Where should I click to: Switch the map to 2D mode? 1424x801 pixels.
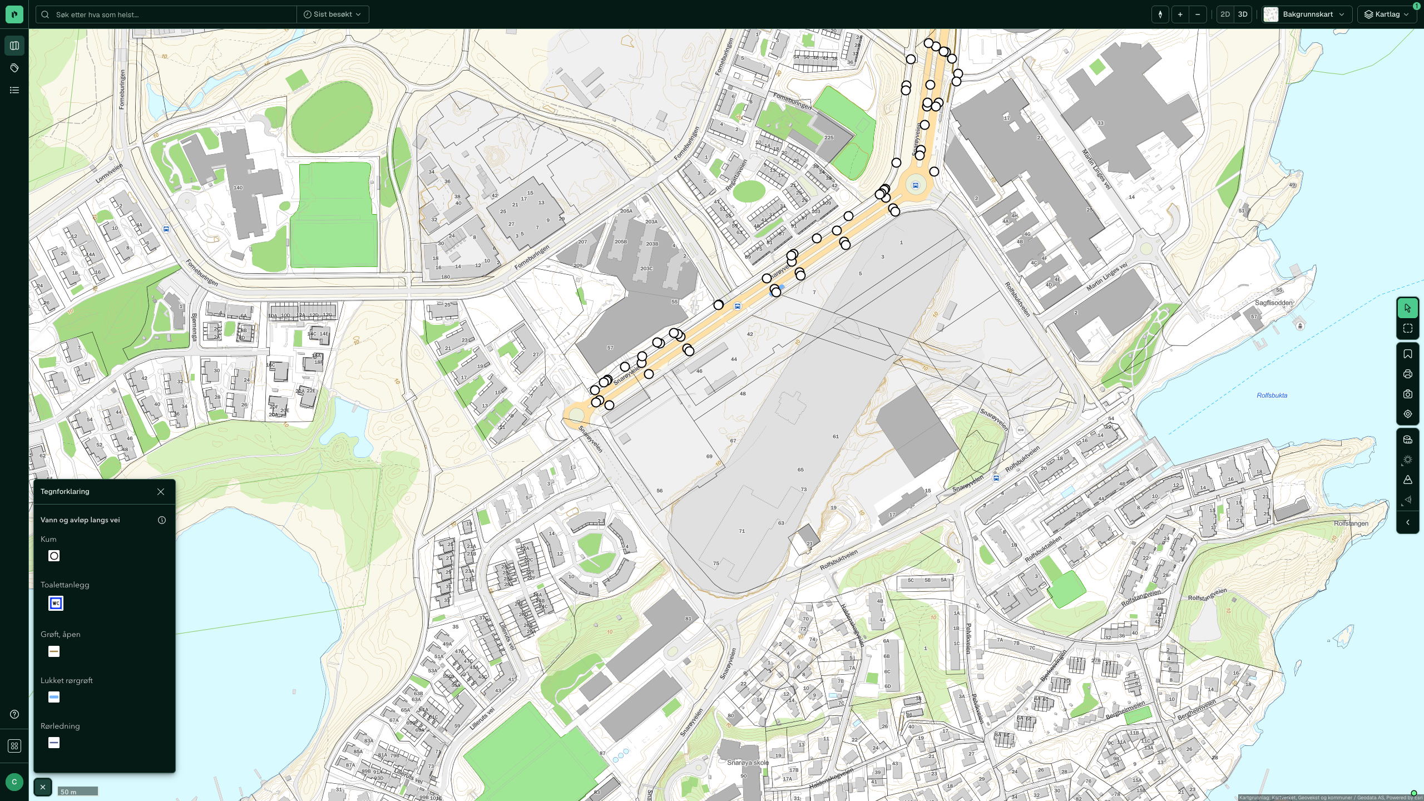click(1225, 14)
